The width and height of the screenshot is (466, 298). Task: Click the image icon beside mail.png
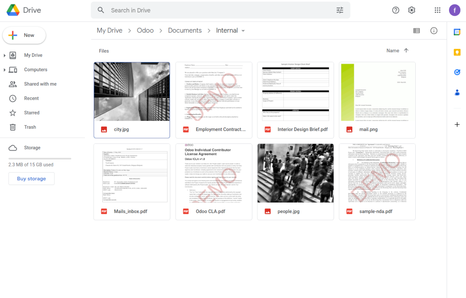coord(350,129)
